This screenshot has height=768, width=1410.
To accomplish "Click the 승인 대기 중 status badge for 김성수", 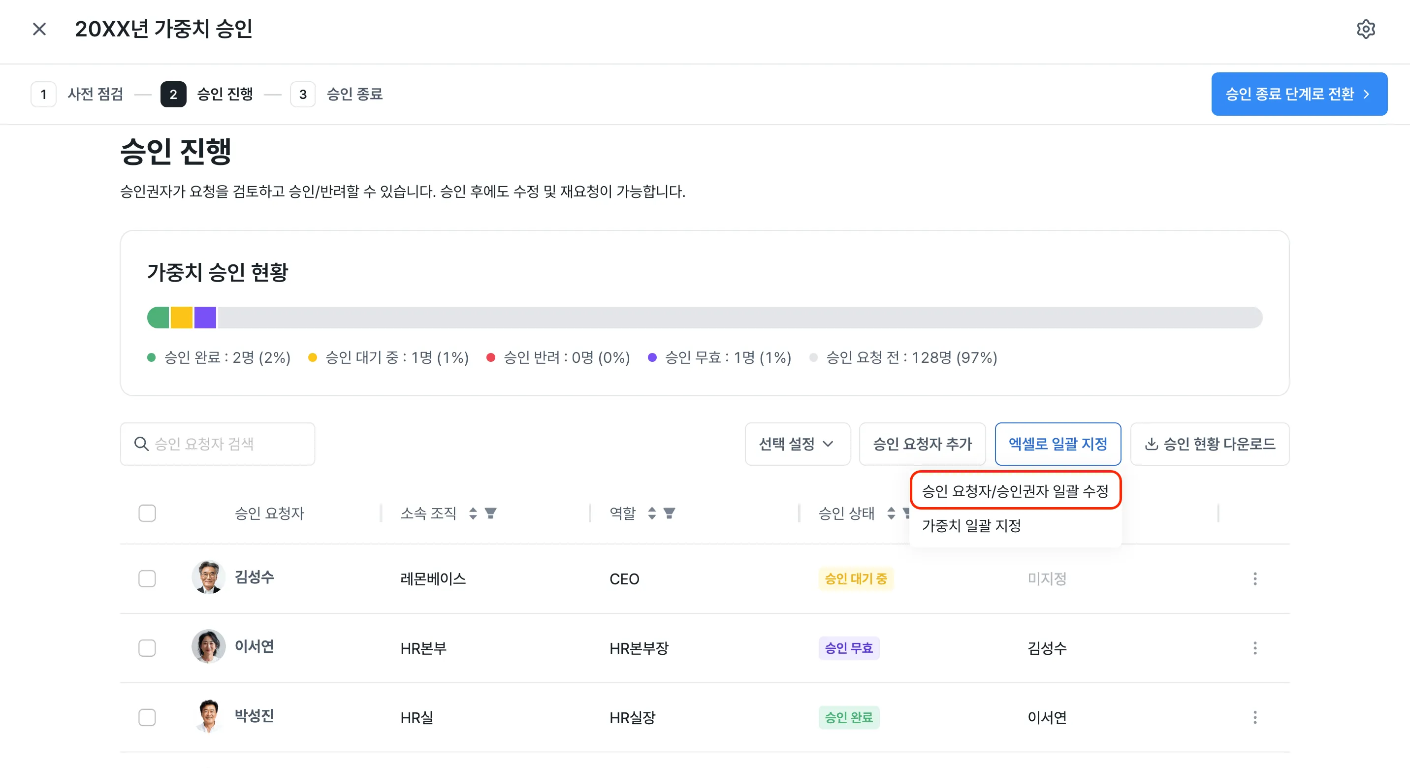I will pyautogui.click(x=856, y=578).
